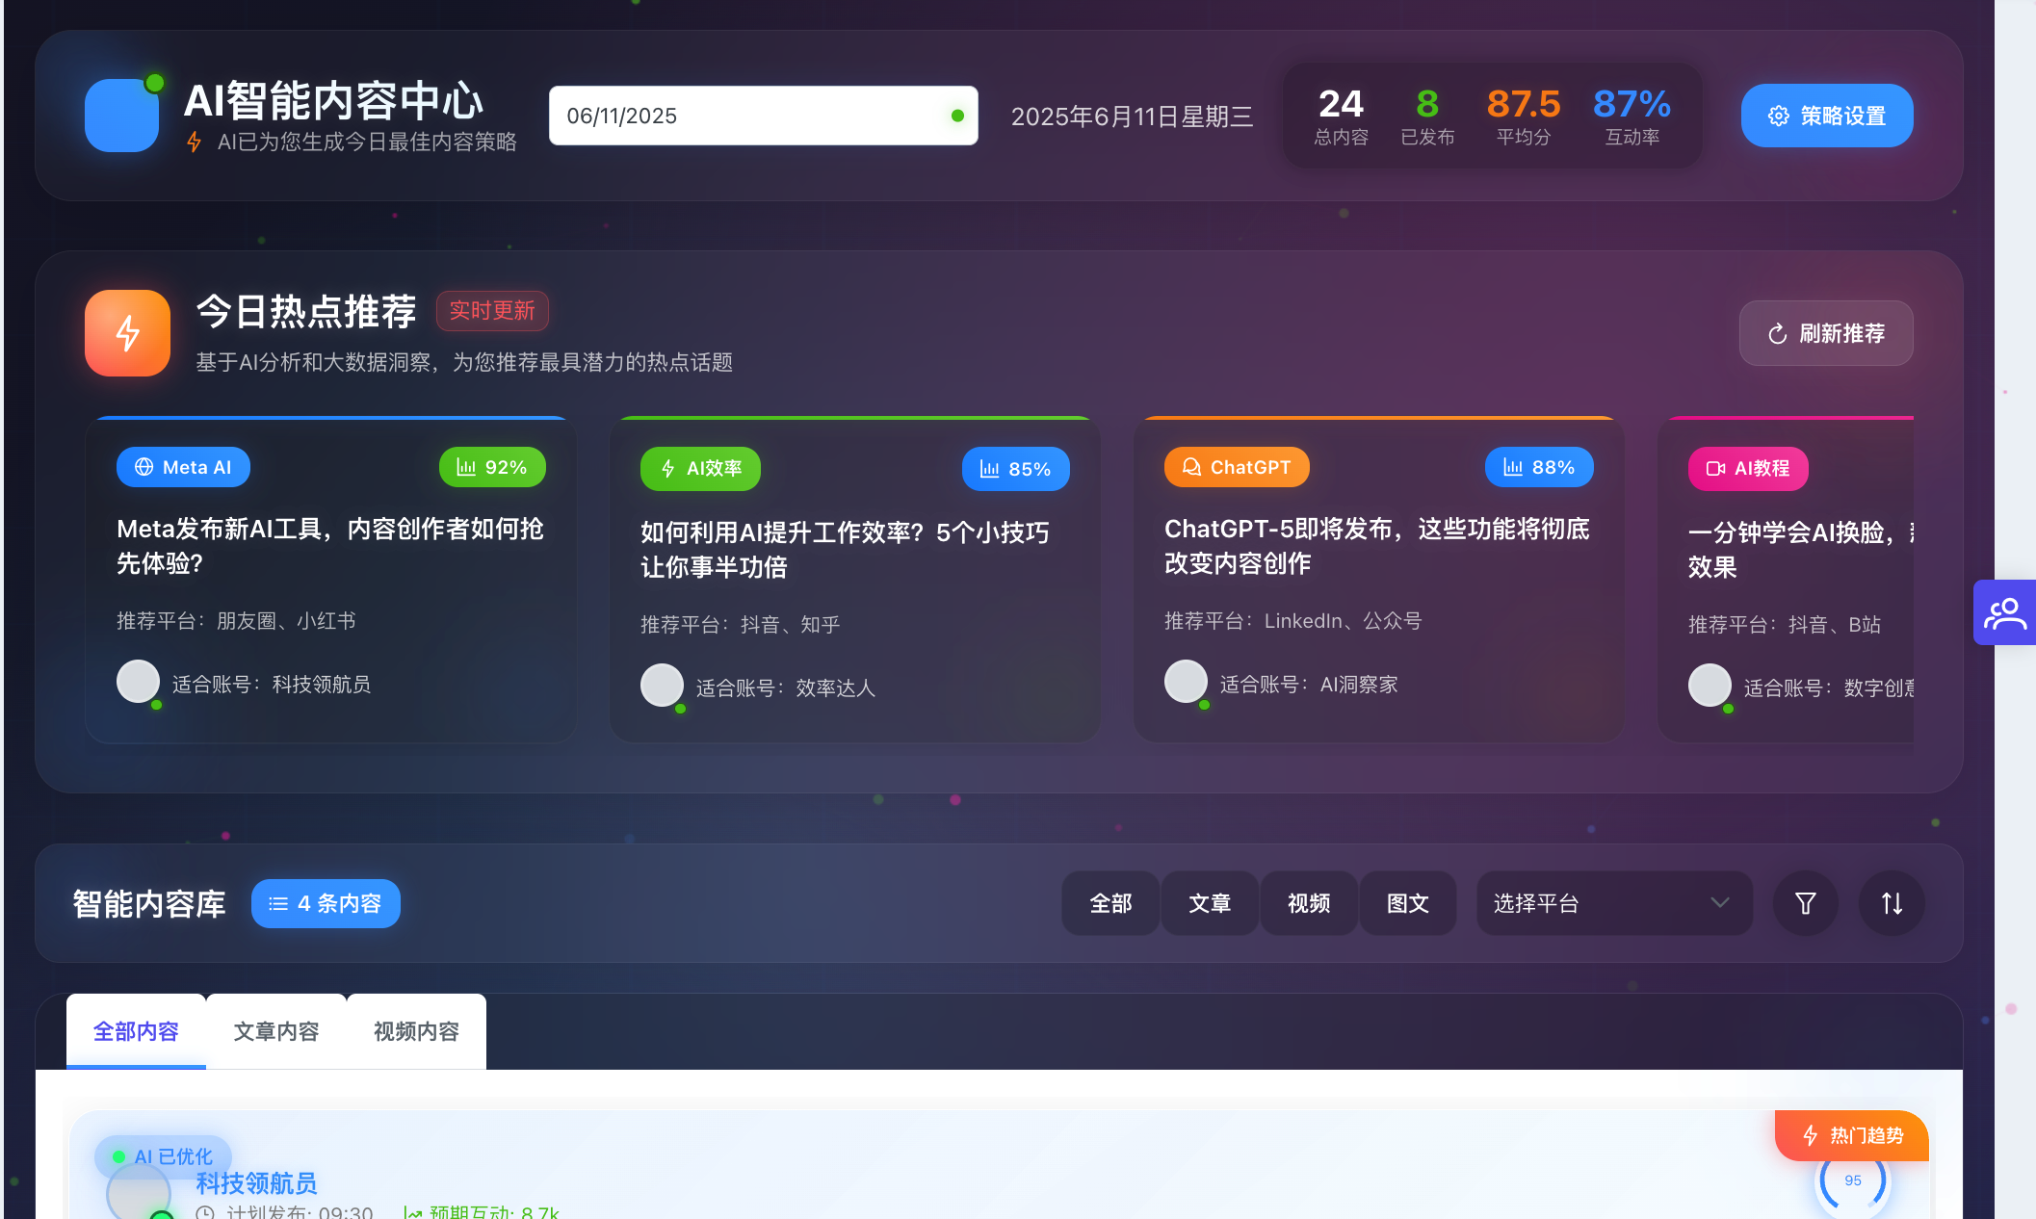This screenshot has height=1219, width=2036.
Task: Click the 95 score progress ring
Action: click(x=1852, y=1180)
